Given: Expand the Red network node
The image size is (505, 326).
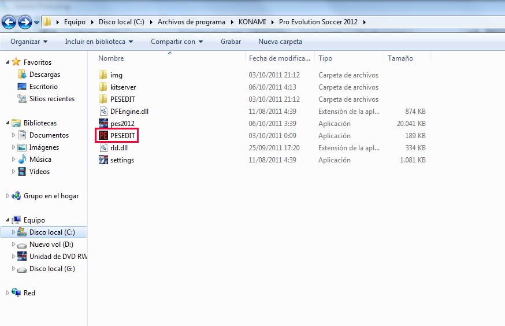Looking at the screenshot, I should tap(8, 293).
